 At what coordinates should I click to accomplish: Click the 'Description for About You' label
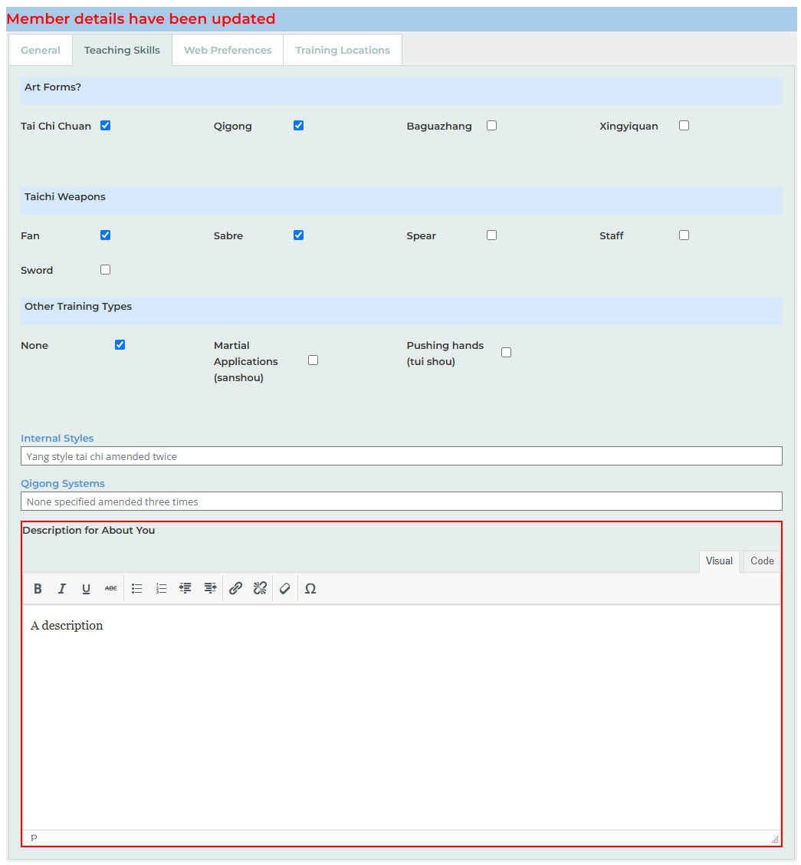click(x=89, y=531)
